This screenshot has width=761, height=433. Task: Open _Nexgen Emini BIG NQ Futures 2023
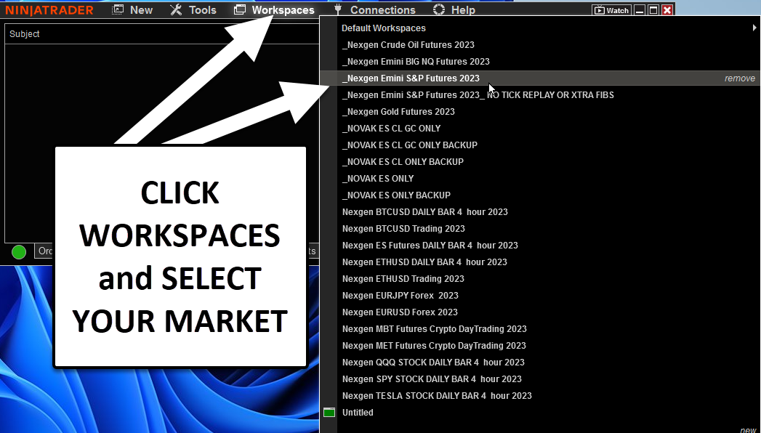(x=416, y=62)
